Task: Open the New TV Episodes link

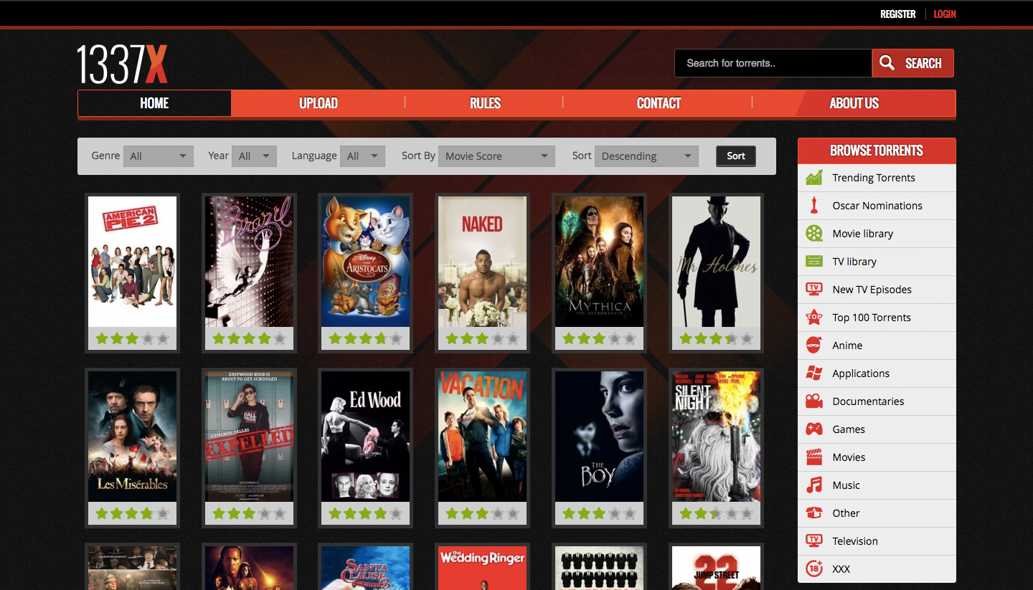Action: 872,290
